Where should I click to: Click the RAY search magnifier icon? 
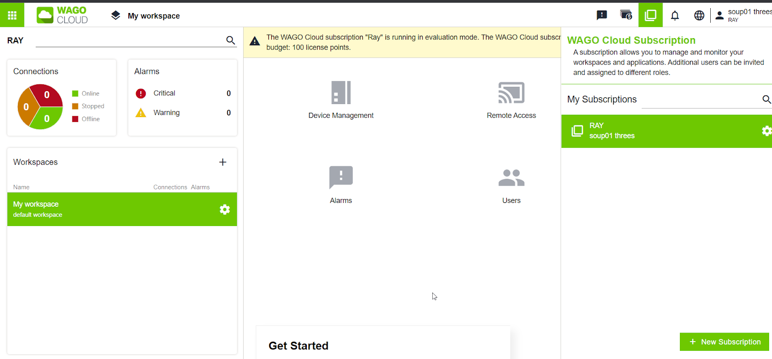[231, 40]
